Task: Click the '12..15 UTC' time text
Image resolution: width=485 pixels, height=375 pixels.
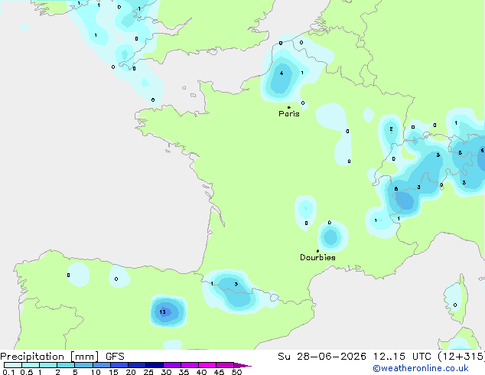Action: [x=402, y=357]
